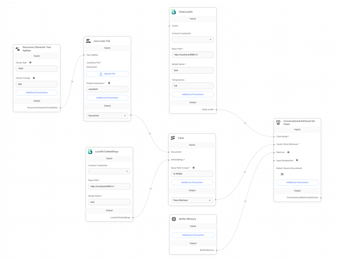
Task: Click Base Path to load field G:\FAISS
Action: coord(192,174)
